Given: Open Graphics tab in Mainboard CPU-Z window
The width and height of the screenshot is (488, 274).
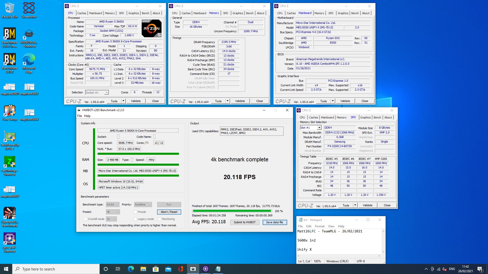Looking at the screenshot, I should pyautogui.click(x=343, y=13).
